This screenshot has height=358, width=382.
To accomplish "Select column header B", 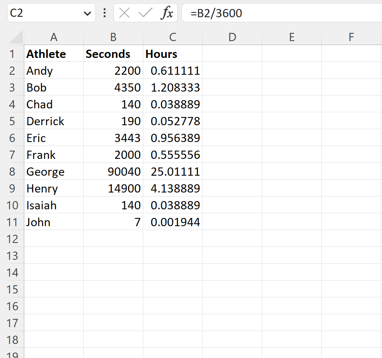I will [x=113, y=37].
